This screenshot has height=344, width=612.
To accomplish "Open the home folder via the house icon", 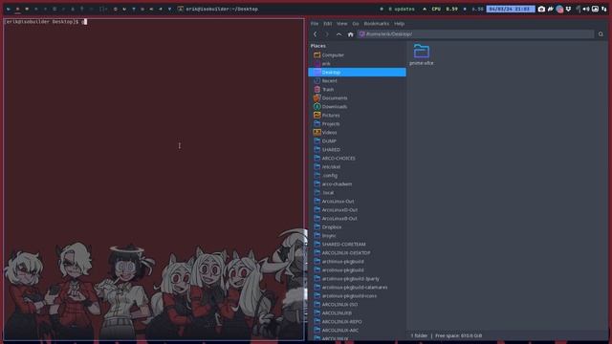I will point(351,34).
